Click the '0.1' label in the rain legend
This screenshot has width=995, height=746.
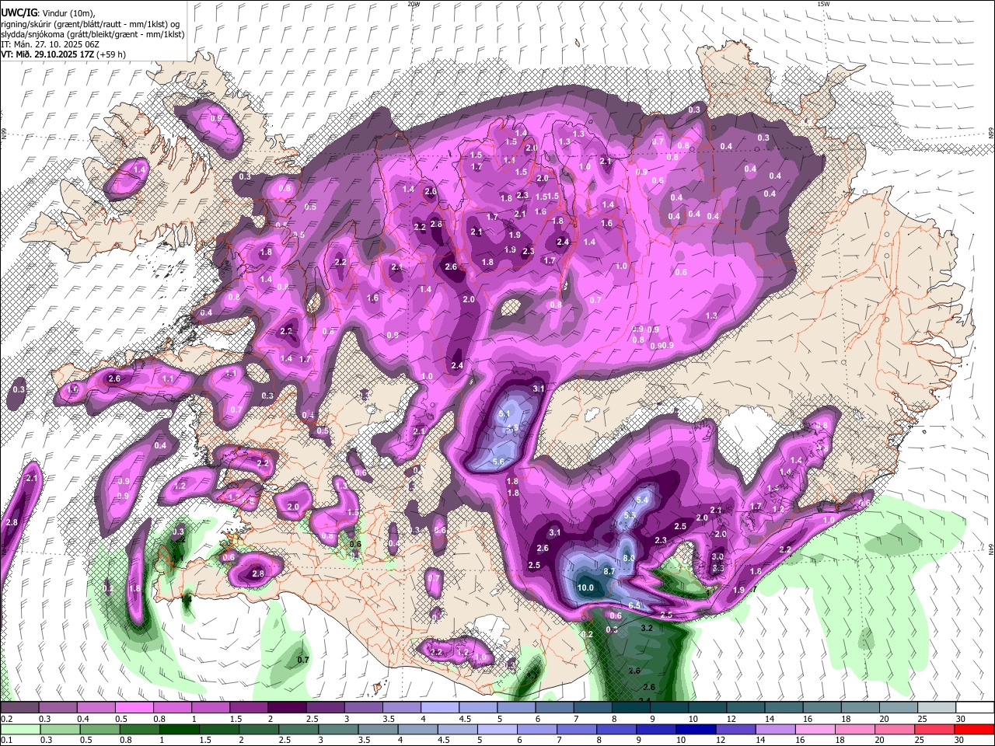7,741
